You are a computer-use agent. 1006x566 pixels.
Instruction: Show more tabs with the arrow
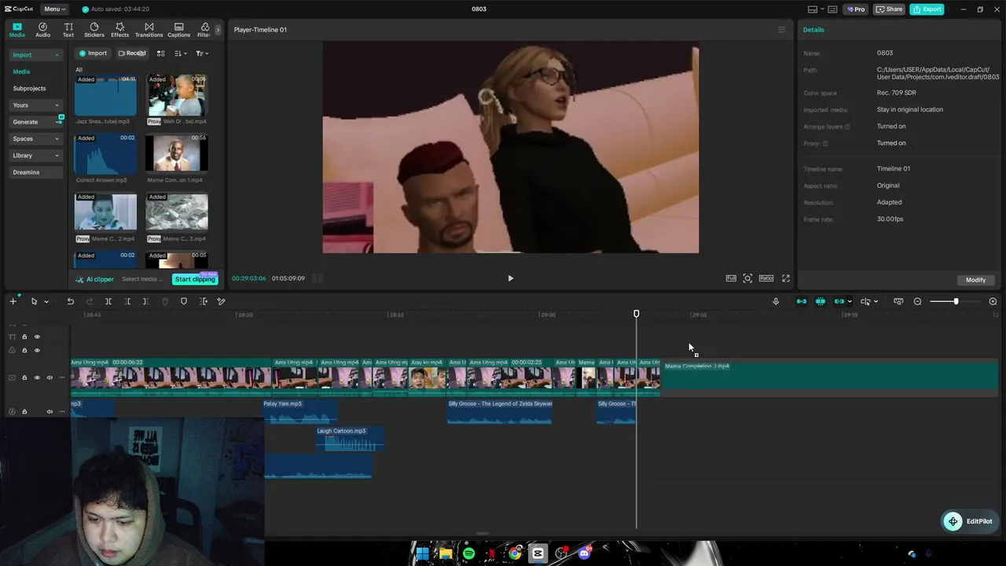[218, 30]
